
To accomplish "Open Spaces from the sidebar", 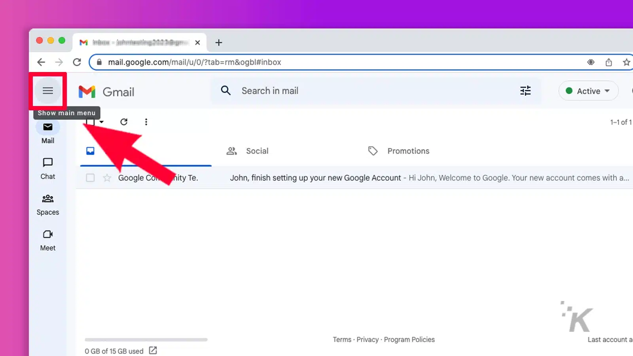I will pyautogui.click(x=48, y=205).
